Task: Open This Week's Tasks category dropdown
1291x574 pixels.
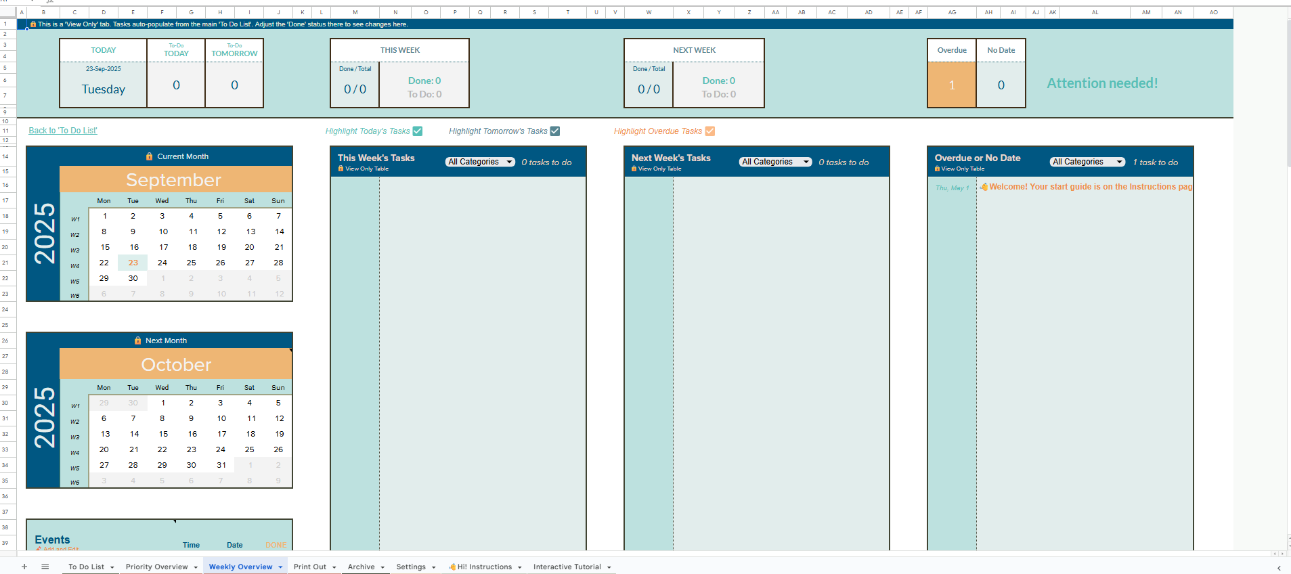Action: pos(480,162)
